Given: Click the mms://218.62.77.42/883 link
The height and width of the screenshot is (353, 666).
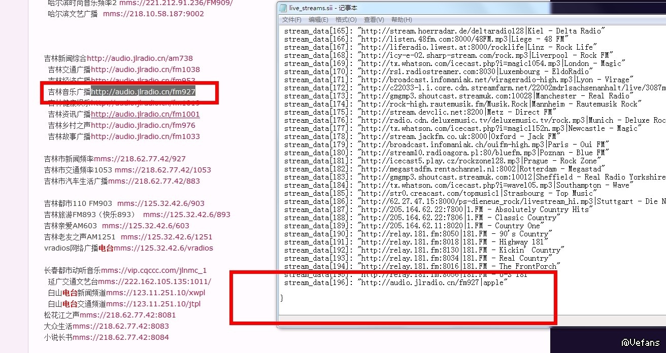Looking at the screenshot, I should tap(154, 181).
